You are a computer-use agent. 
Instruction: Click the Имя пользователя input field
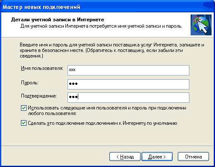tap(128, 70)
